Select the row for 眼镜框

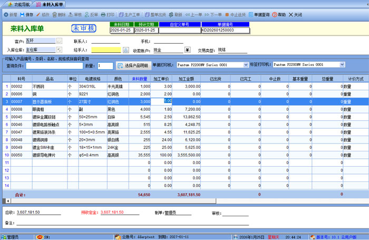pos(43,108)
